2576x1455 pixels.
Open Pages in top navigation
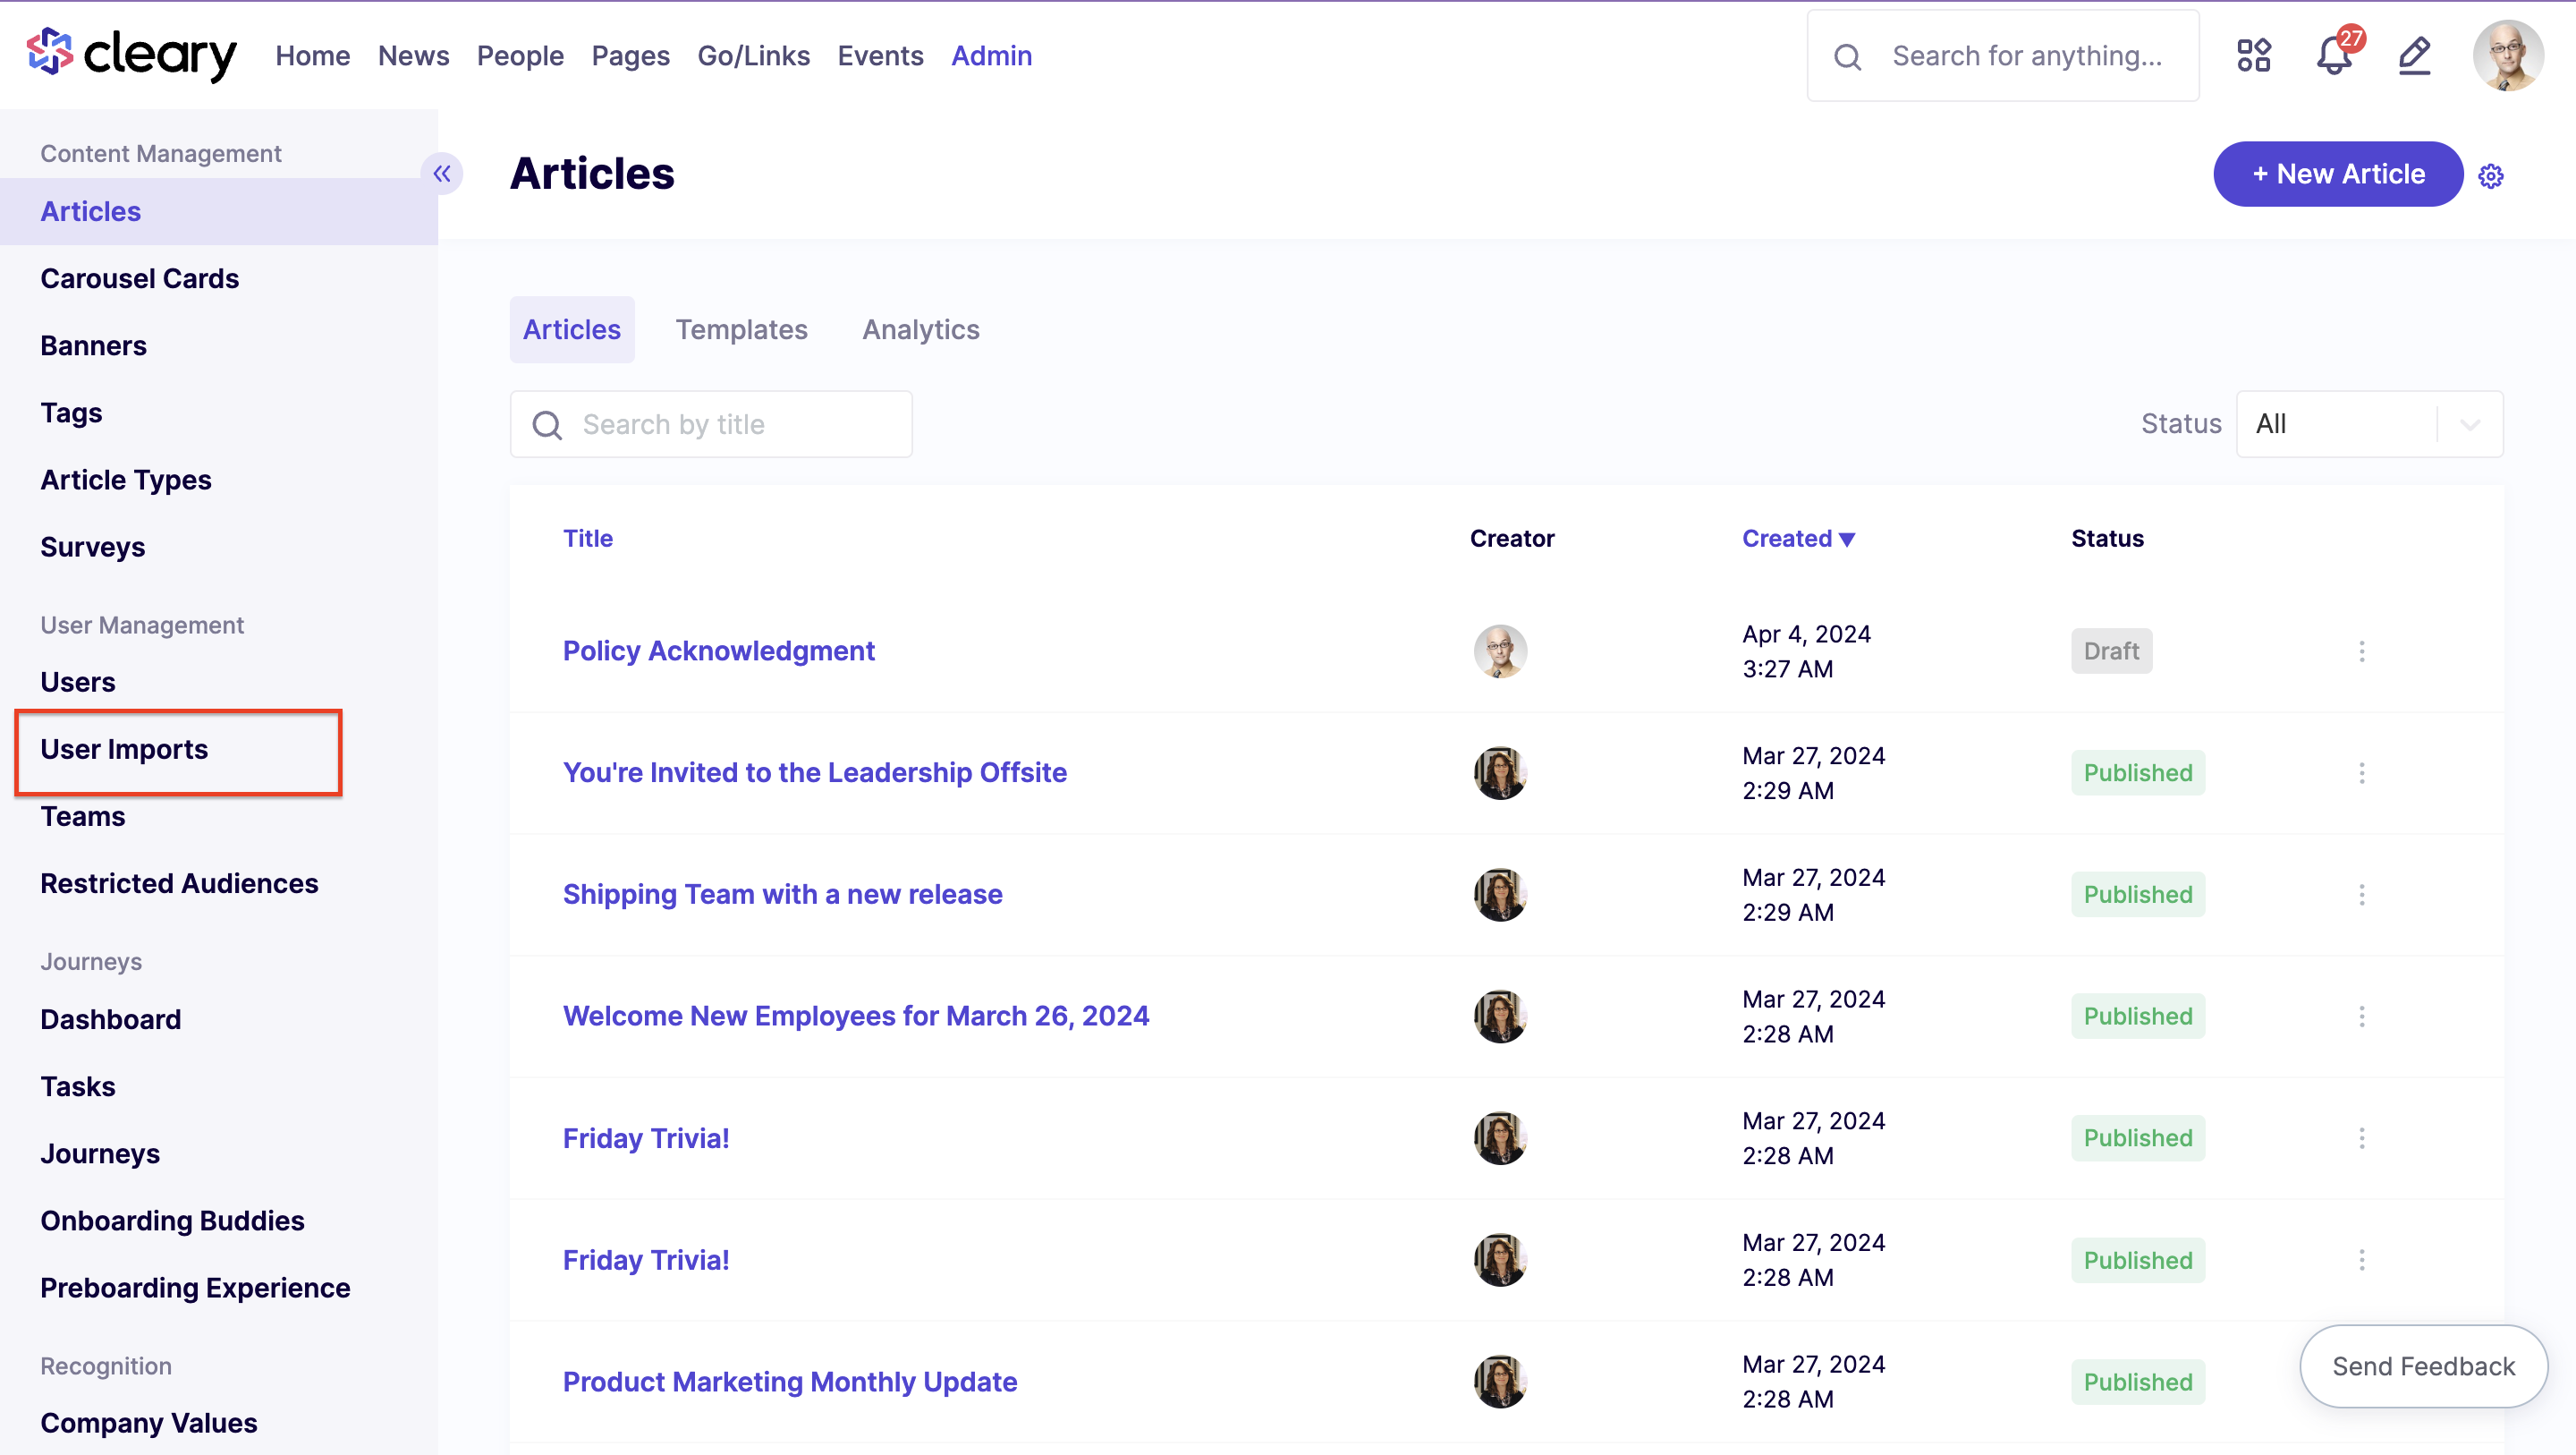point(630,56)
